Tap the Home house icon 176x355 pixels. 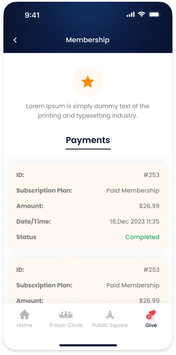[24, 315]
